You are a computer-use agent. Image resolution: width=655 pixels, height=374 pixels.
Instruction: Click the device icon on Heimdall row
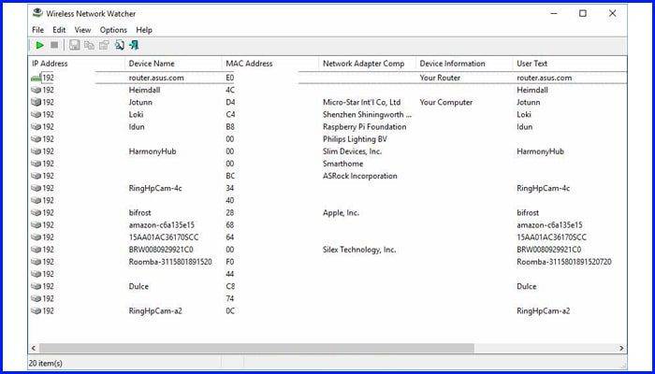click(36, 90)
